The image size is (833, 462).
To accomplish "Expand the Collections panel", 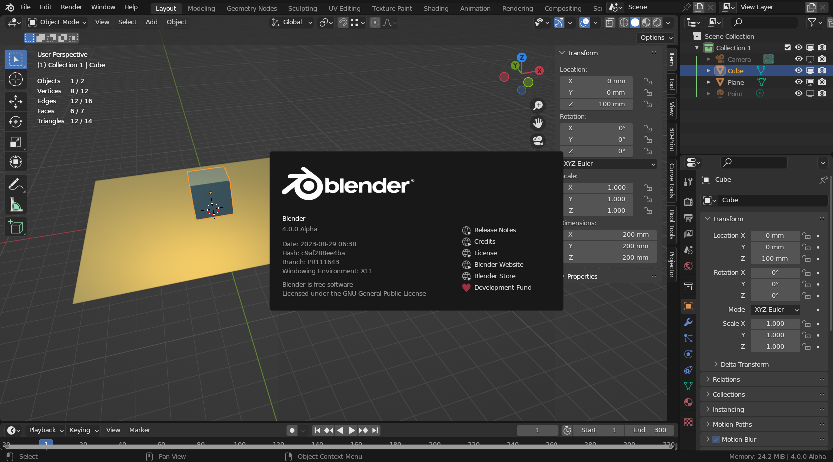I will [x=728, y=394].
